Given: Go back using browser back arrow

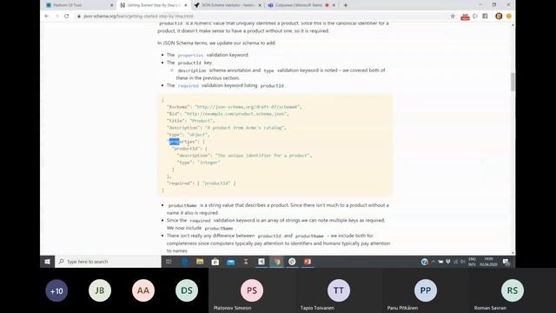Looking at the screenshot, I should point(47,16).
